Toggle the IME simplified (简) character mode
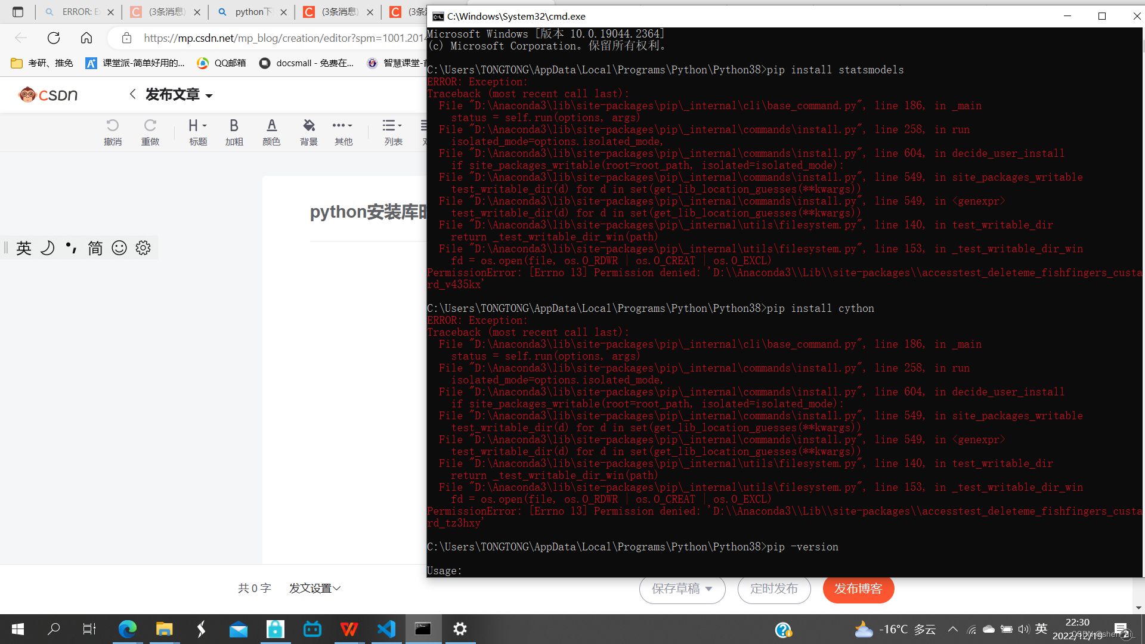The width and height of the screenshot is (1145, 644). [x=95, y=248]
